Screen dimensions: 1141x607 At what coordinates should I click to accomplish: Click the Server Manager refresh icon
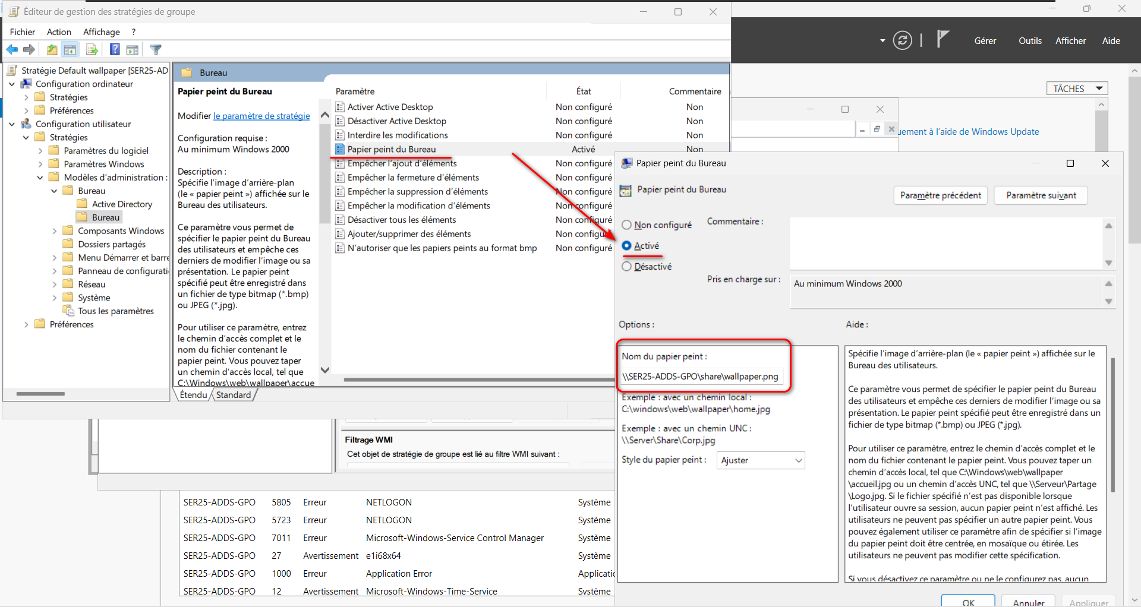(902, 40)
